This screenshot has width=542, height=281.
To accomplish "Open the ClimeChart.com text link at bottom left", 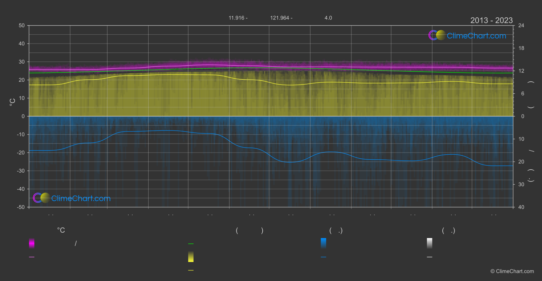I will (x=81, y=199).
